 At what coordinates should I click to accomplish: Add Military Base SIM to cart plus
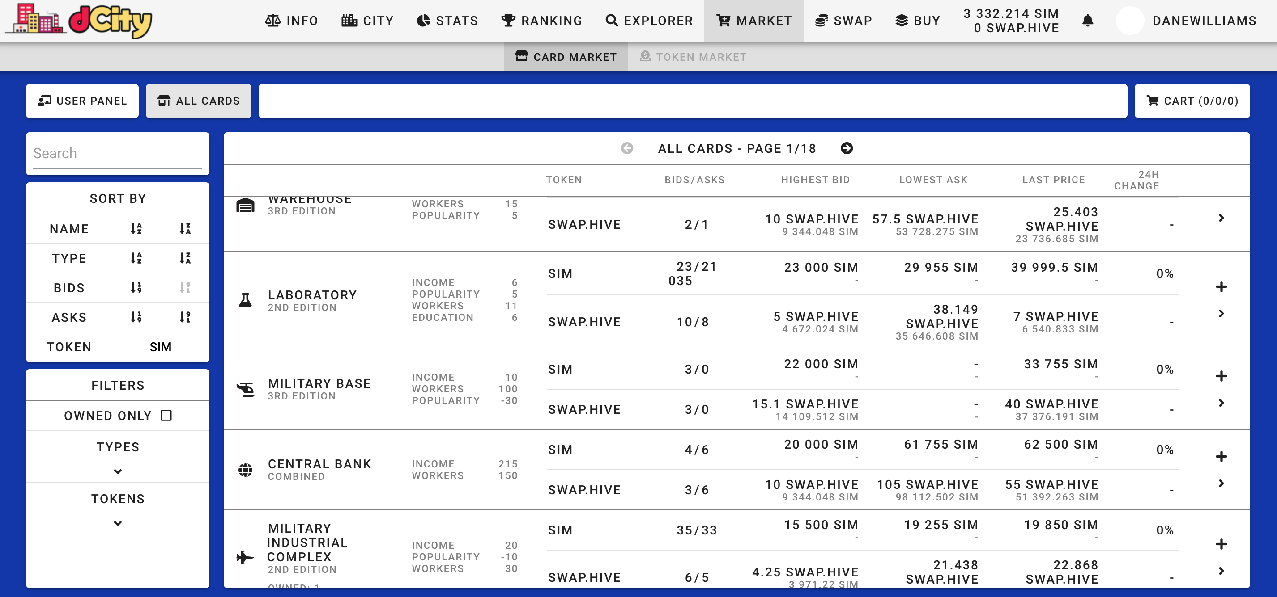1222,376
